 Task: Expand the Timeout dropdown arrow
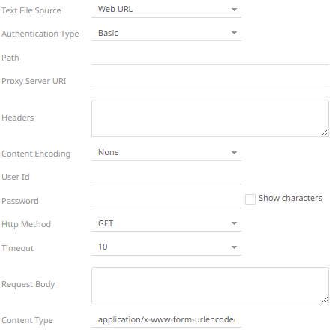[x=234, y=247]
